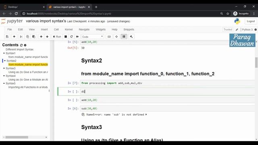
Task: Open the browser three-dot menu
Action: [x=254, y=14]
